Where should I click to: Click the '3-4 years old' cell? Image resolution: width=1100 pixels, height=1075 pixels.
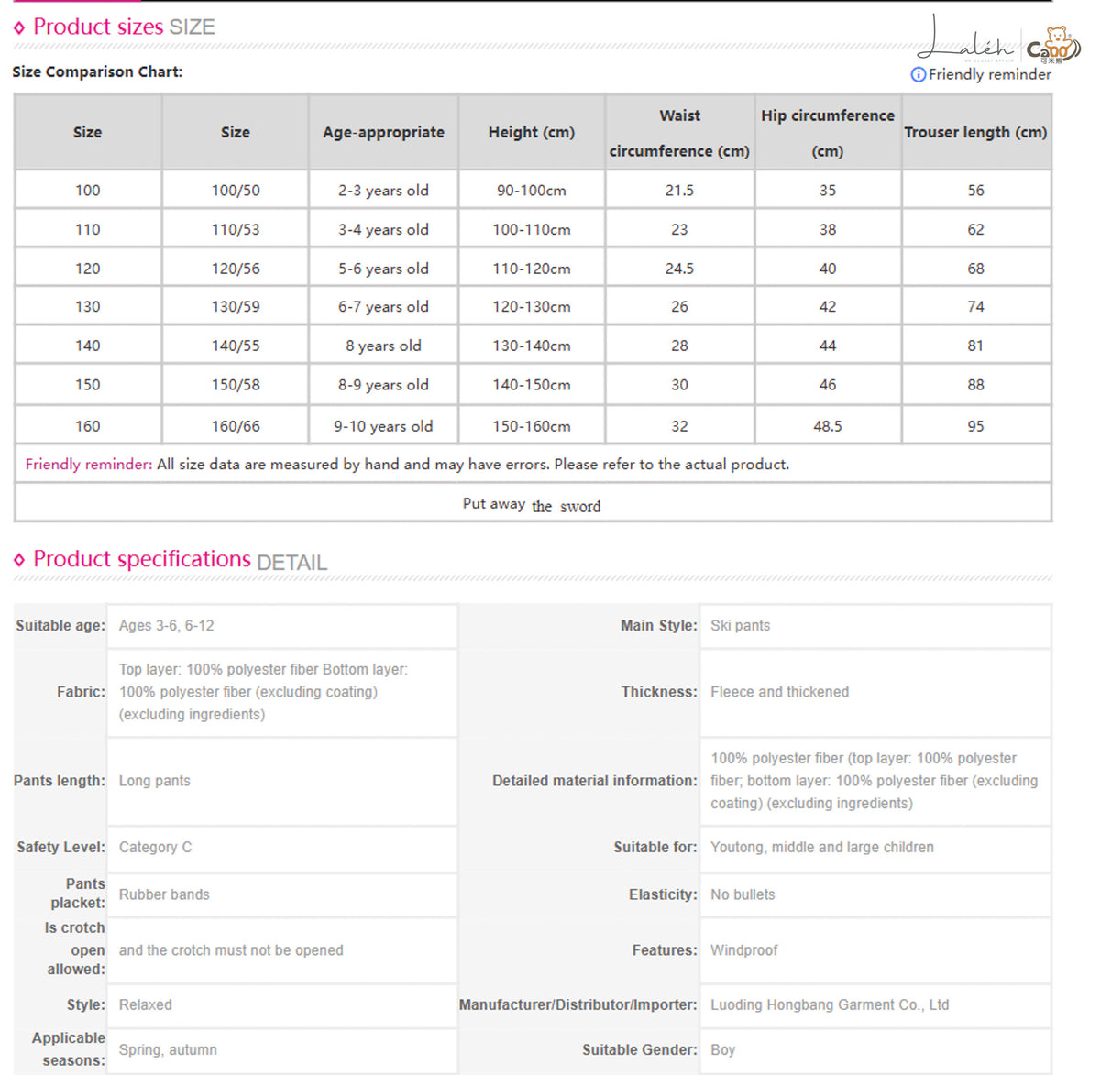[383, 229]
